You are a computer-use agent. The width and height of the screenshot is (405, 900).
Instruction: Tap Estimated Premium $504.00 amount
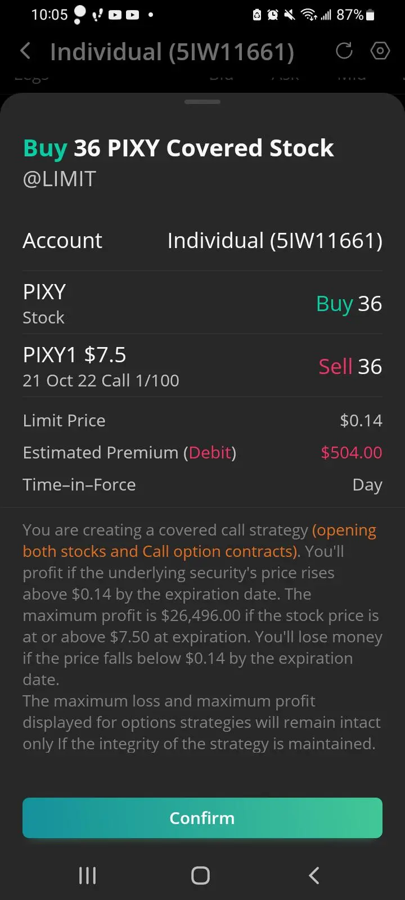(x=351, y=453)
